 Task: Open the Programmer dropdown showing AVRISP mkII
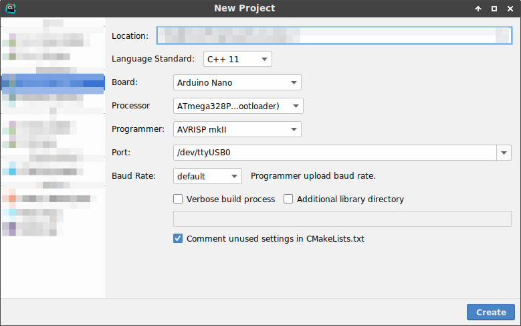click(237, 129)
